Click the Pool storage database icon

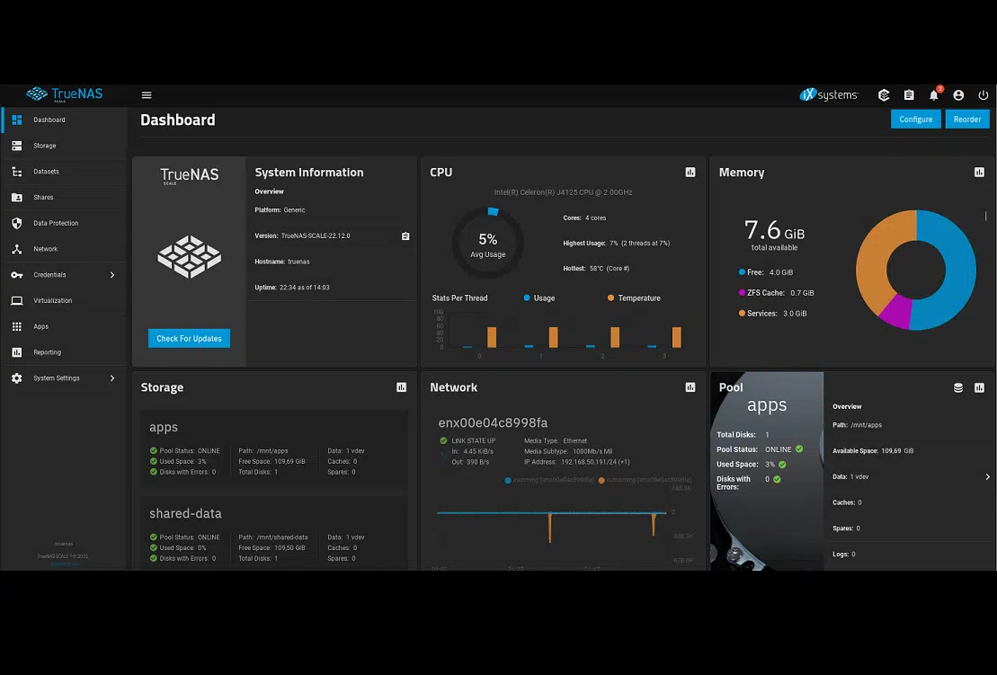pos(958,387)
